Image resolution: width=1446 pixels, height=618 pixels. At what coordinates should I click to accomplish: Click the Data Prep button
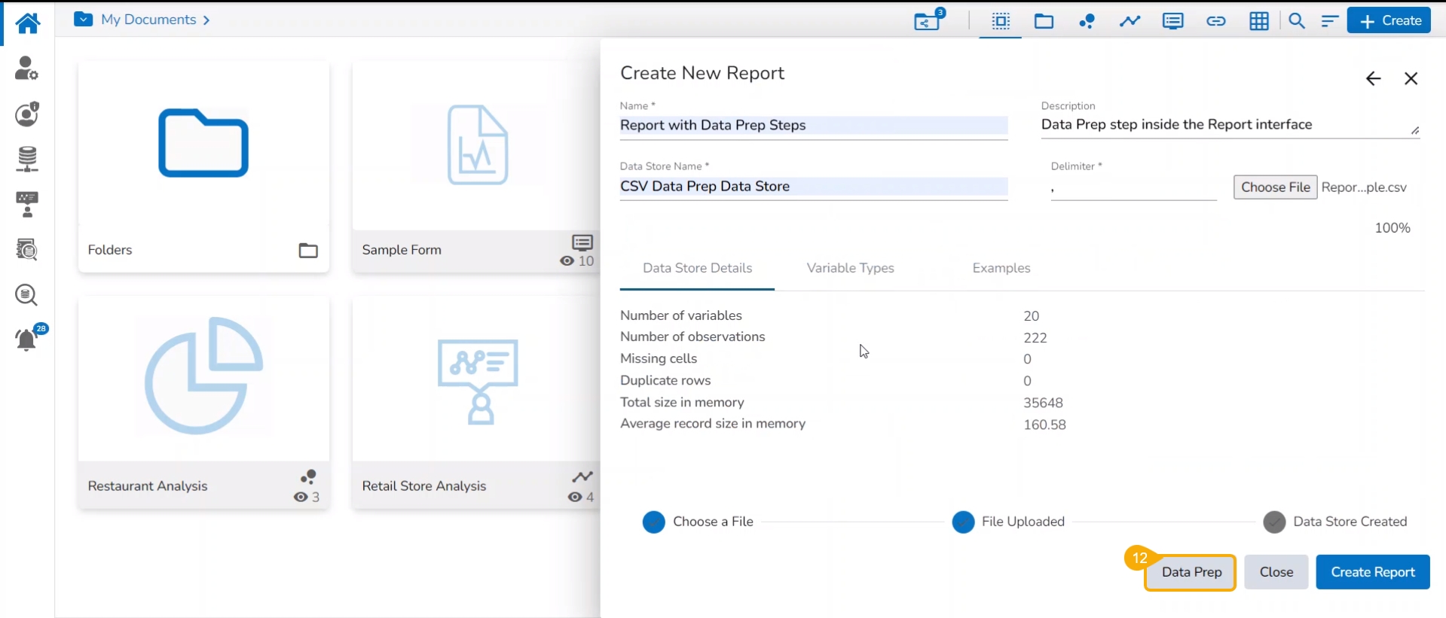1191,572
